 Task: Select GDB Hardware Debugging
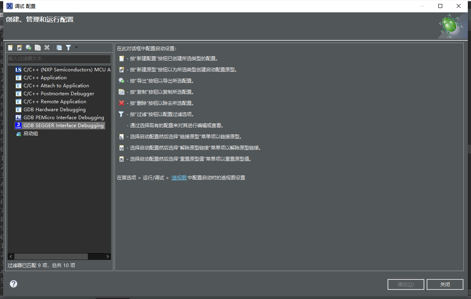[x=50, y=110]
